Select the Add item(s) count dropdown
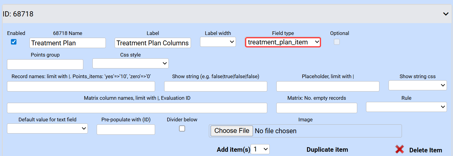Viewport: 453px width, 156px height. [260, 149]
